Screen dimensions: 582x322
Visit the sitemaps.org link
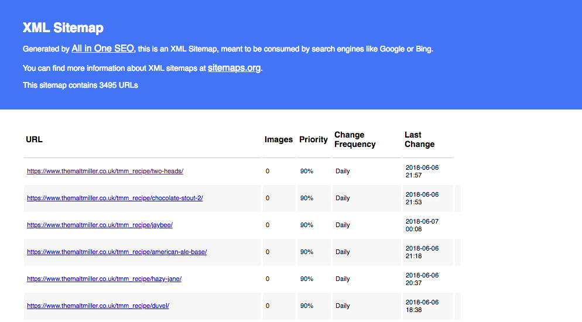pos(234,68)
